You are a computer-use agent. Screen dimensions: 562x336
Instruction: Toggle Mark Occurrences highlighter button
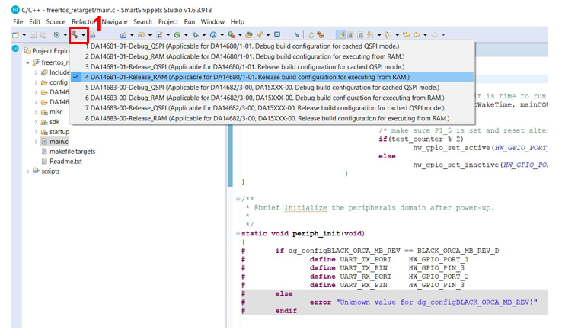[341, 35]
